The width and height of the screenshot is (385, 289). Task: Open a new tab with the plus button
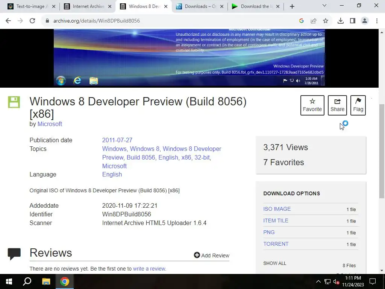pyautogui.click(x=292, y=7)
